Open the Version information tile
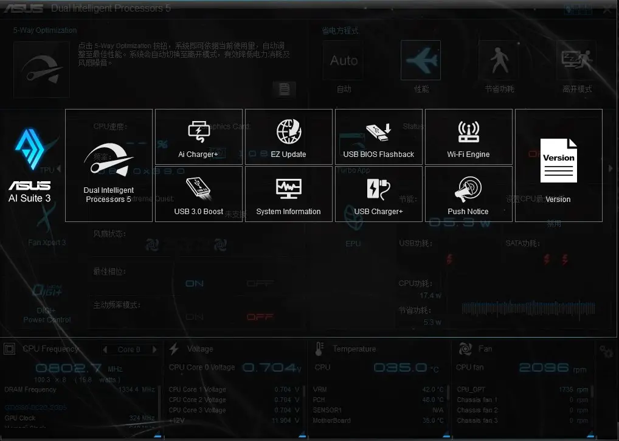The image size is (619, 441). click(x=559, y=165)
